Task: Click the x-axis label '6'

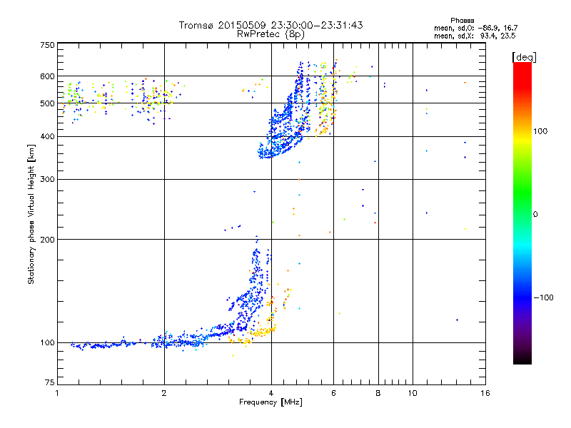Action: tap(333, 393)
